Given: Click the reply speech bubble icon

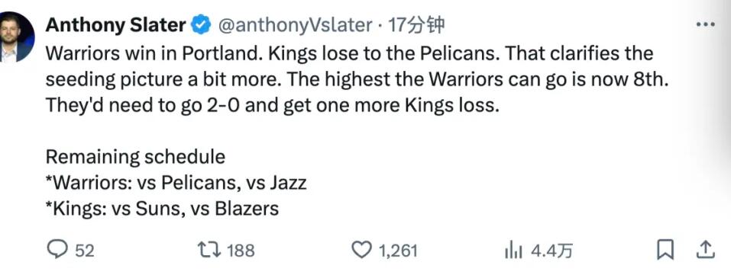Looking at the screenshot, I should 58,251.
